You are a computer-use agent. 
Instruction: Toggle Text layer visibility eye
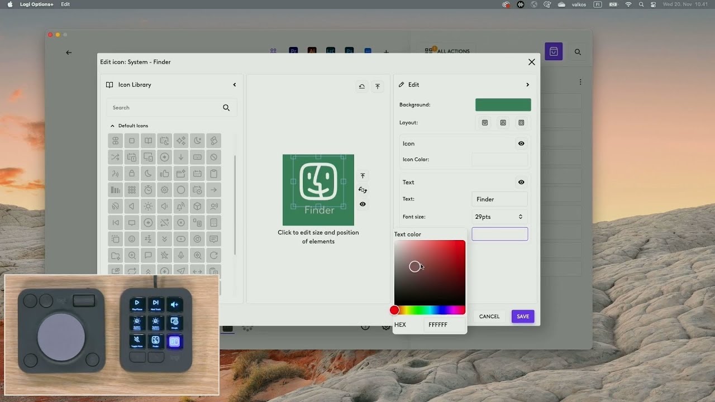click(521, 182)
